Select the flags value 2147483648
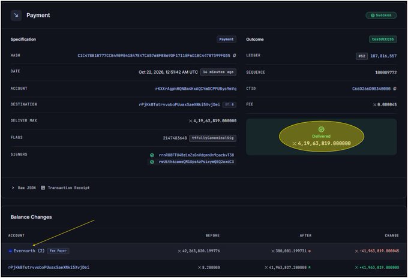 (x=175, y=138)
